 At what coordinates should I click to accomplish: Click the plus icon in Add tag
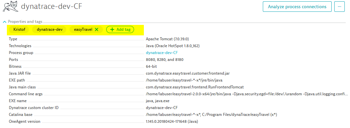point(112,29)
